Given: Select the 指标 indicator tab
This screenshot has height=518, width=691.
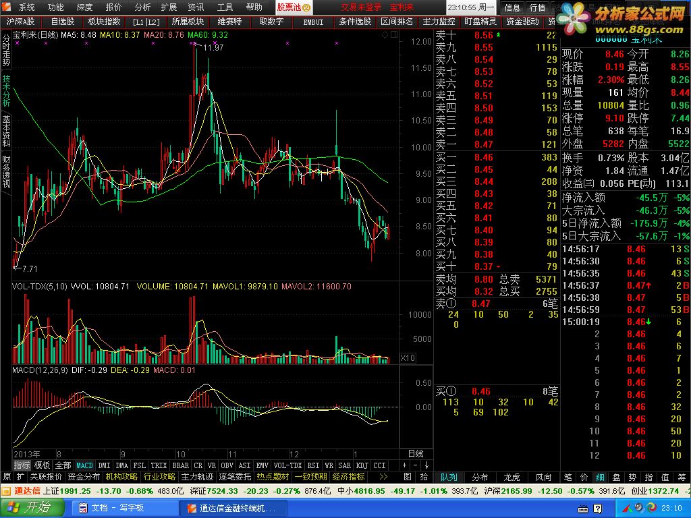Looking at the screenshot, I should coord(22,465).
